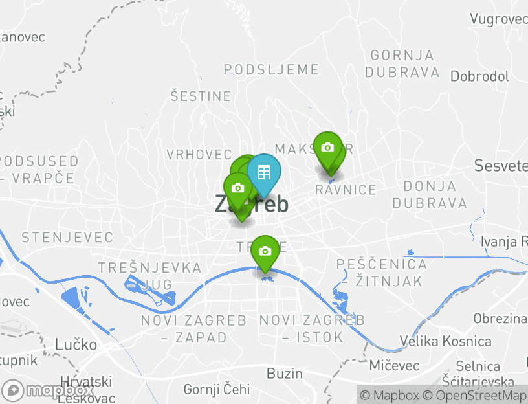Click the GORNJA DUBRAVA district label
Viewport: 528px width, 404px height.
402,64
